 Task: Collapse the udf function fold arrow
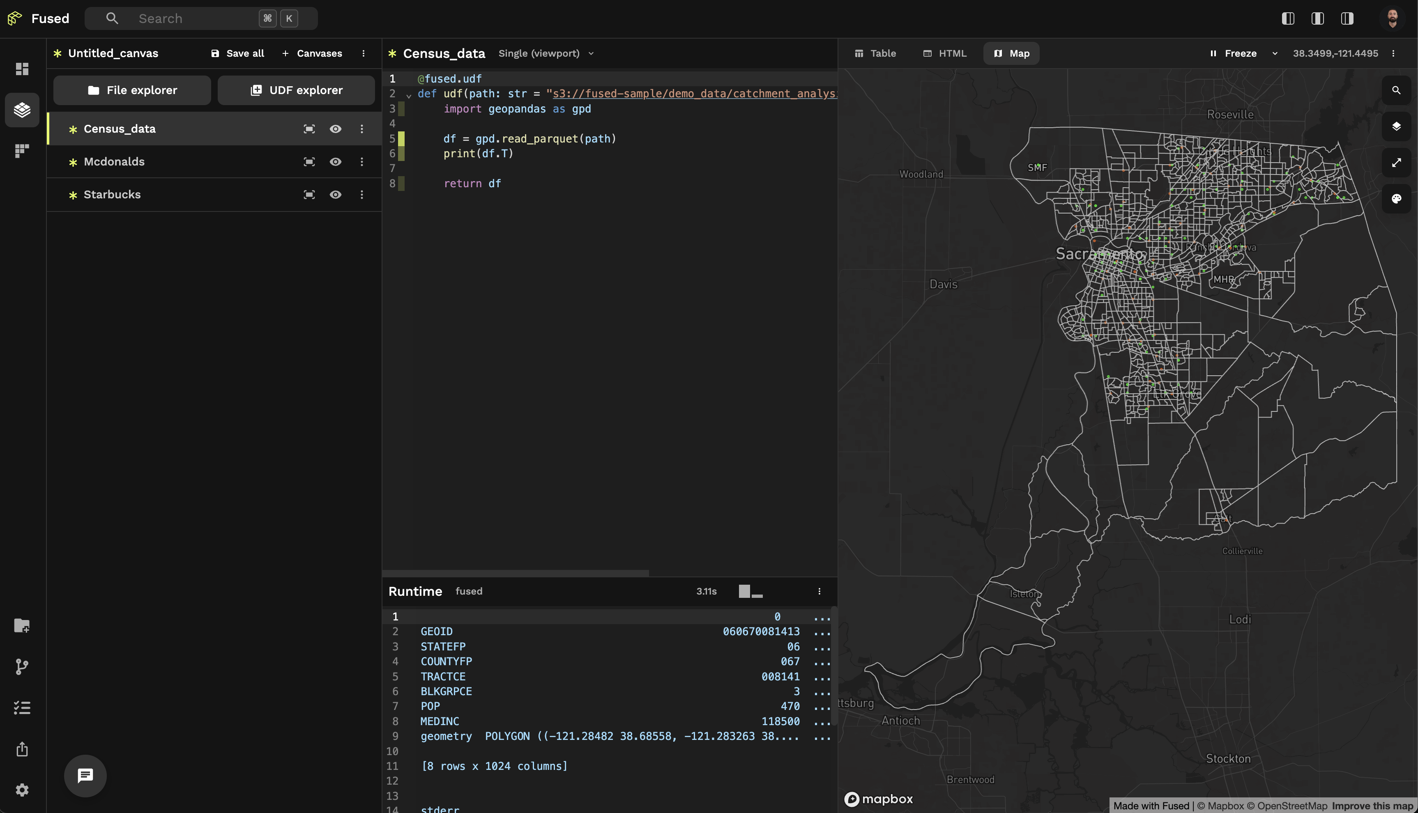click(408, 96)
